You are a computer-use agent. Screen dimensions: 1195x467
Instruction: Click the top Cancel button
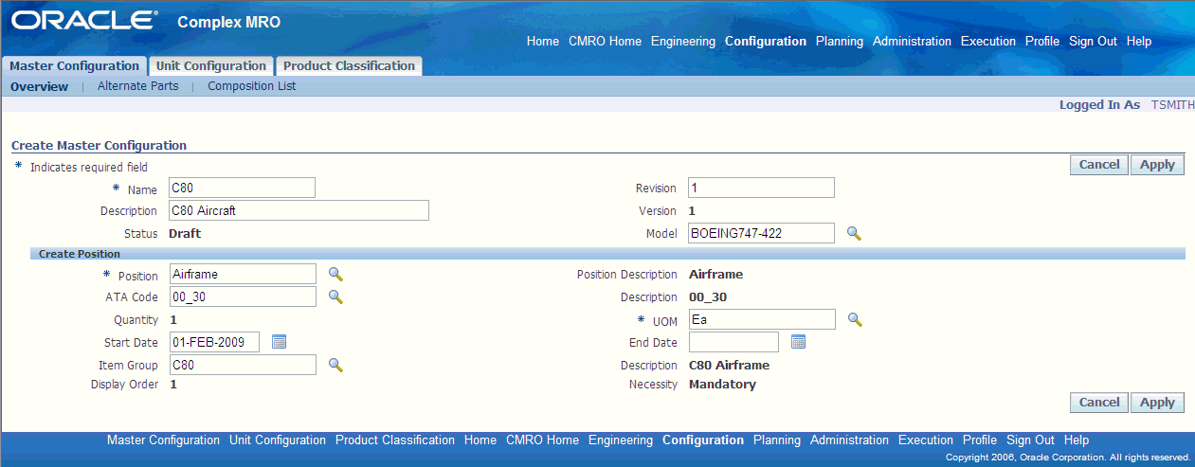(x=1099, y=165)
